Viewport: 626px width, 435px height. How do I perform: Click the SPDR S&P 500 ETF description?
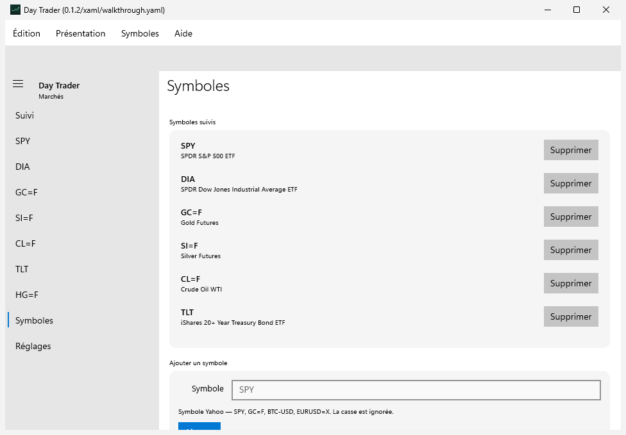[208, 156]
